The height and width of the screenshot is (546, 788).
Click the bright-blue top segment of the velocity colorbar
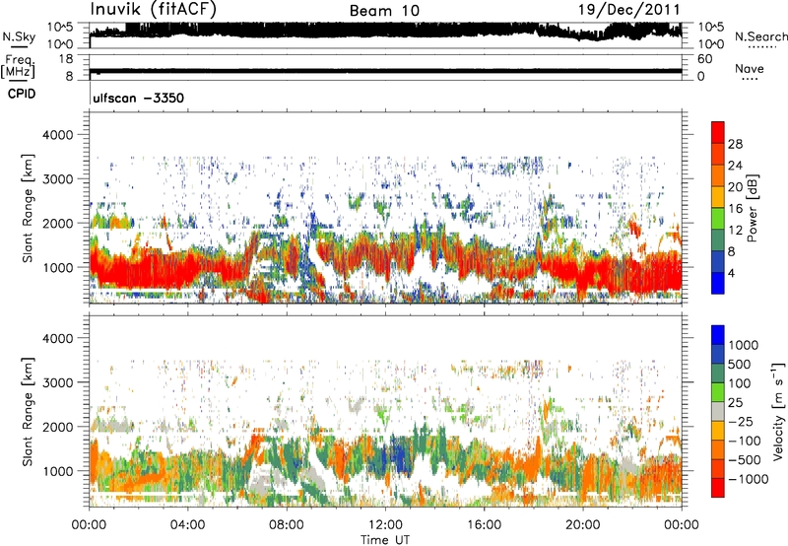point(718,335)
